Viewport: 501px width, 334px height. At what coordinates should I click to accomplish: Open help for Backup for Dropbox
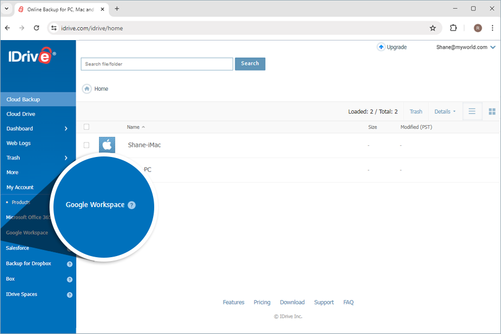(x=69, y=263)
